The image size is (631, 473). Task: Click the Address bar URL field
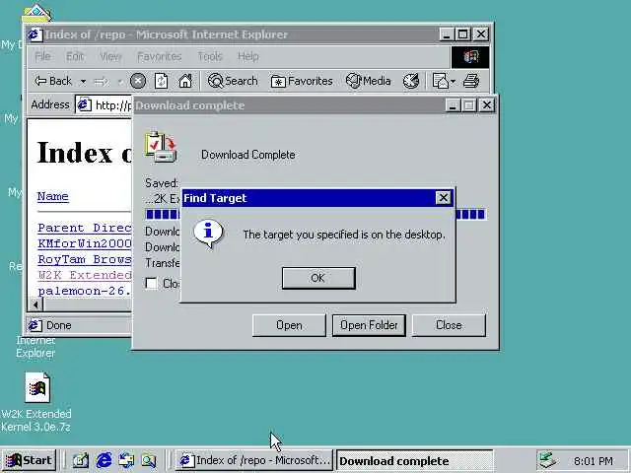tap(104, 105)
